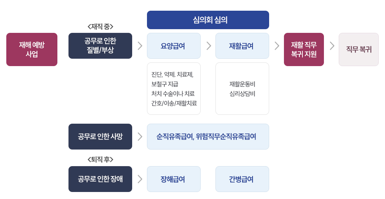The height and width of the screenshot is (199, 385).
Task: Select 순직유족급여, 위험직무순직유족급여 box
Action: click(208, 137)
